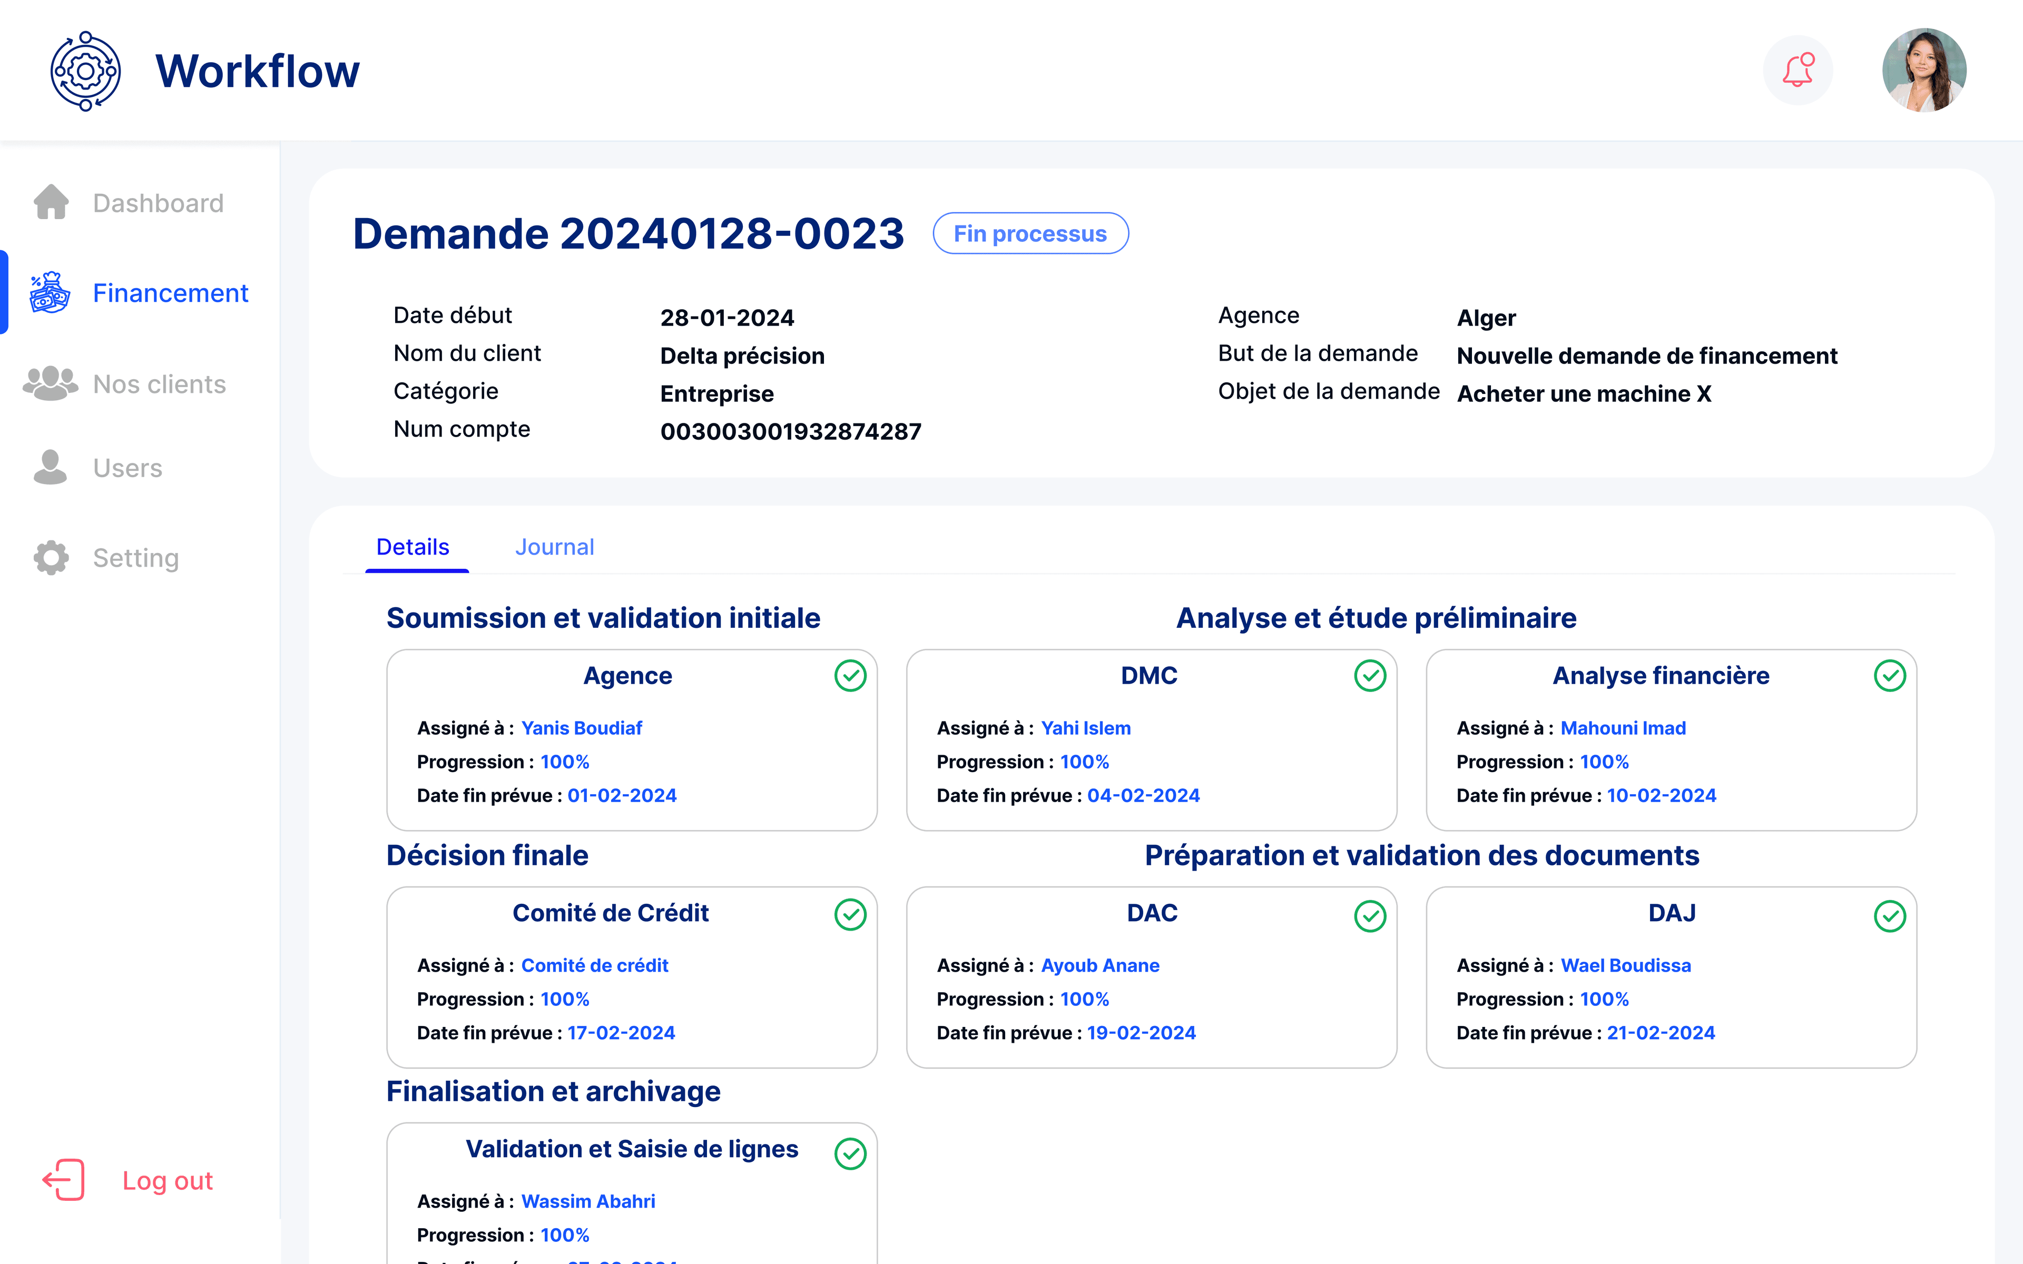Open assignee Yanis Boudiaf link
2023x1264 pixels.
[582, 728]
